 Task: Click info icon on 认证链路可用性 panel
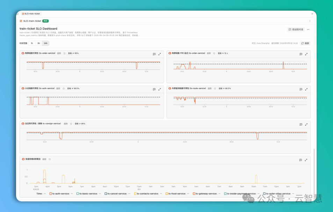click(x=64, y=88)
